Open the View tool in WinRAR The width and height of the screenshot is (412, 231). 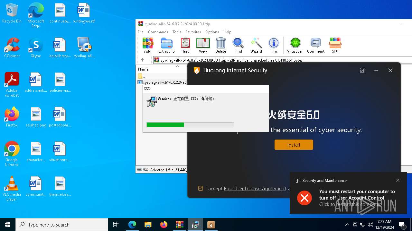203,45
